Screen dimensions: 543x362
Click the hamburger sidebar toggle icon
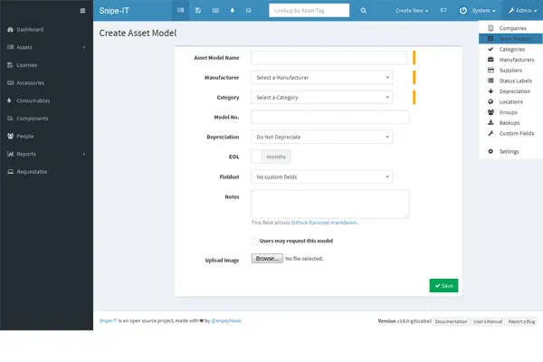pos(82,11)
